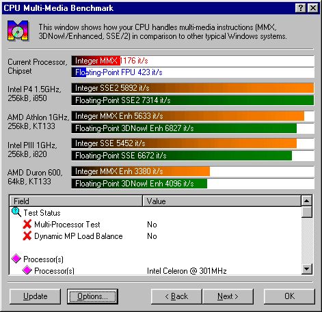Select the Processor(s) group heading
322x312 pixels.
pyautogui.click(x=43, y=259)
